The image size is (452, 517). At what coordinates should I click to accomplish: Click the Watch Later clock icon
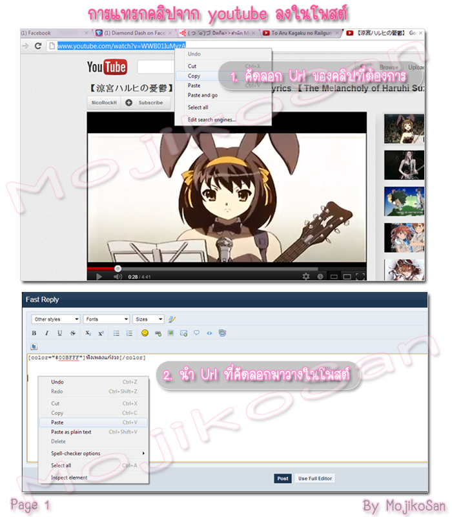(320, 277)
